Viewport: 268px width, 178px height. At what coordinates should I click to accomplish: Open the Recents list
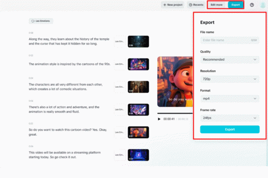(x=196, y=5)
